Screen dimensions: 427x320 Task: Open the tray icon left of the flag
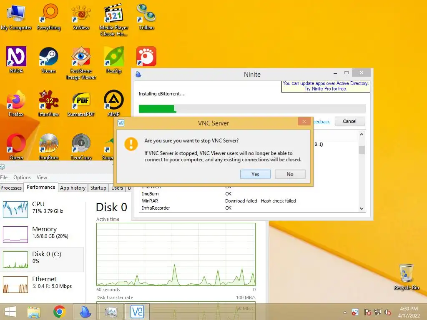tap(355, 312)
